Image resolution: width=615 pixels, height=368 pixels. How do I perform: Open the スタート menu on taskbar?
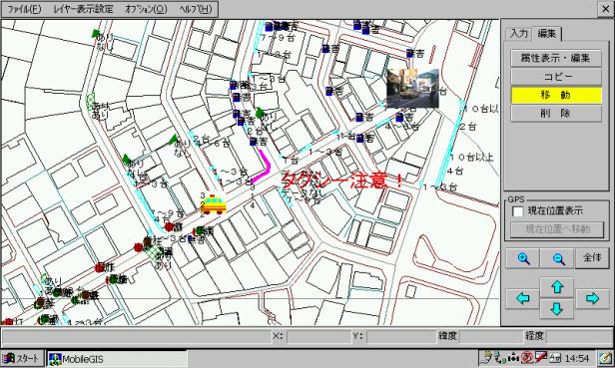tap(22, 358)
